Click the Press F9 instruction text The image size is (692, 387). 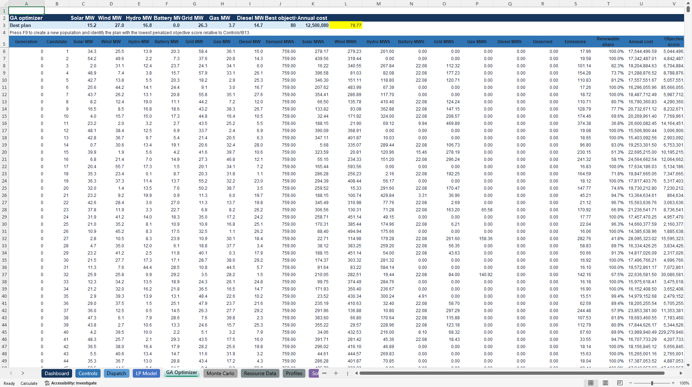(130, 33)
